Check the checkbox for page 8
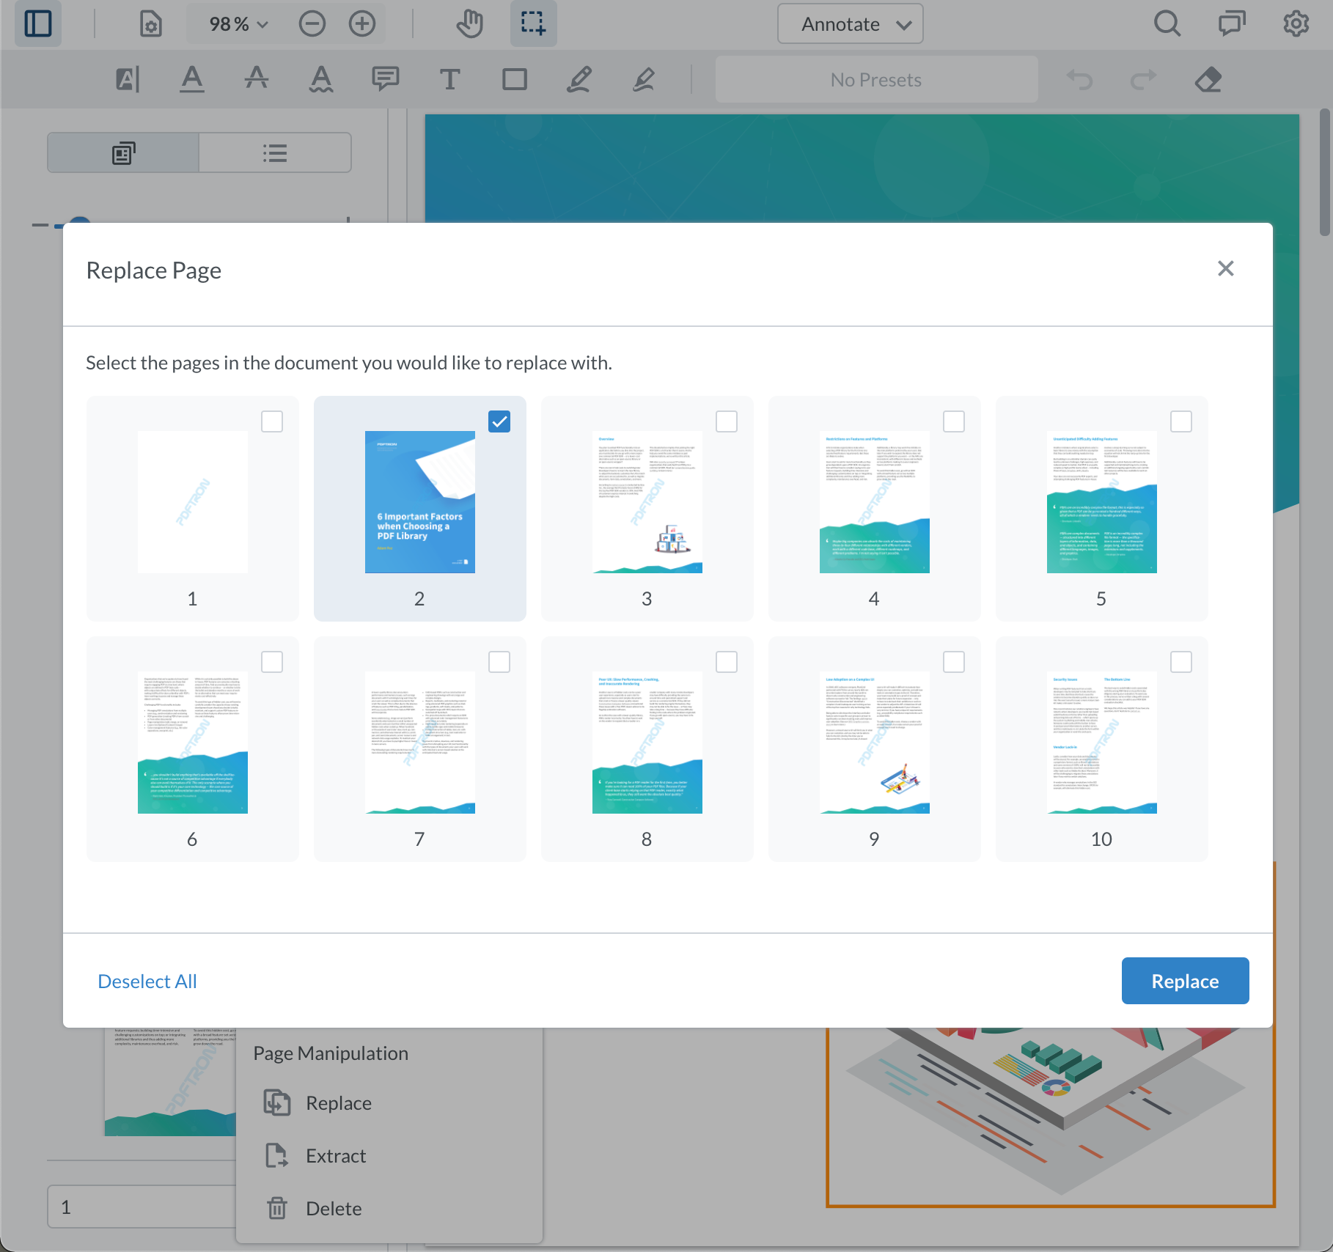The width and height of the screenshot is (1333, 1252). pos(727,662)
